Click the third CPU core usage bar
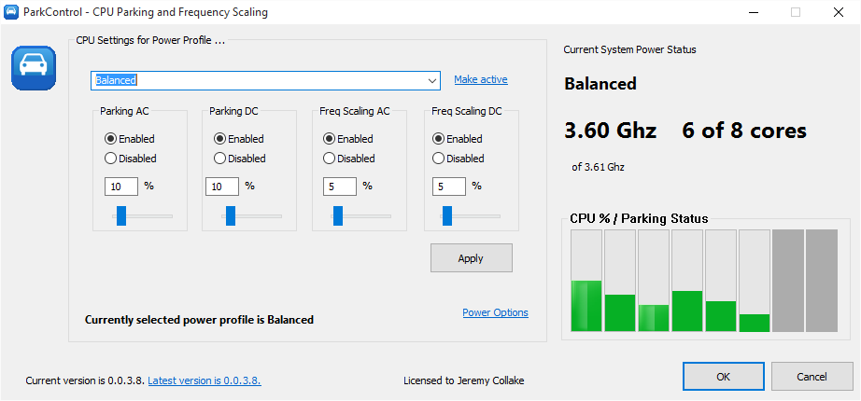Viewport: 861px width, 401px height. pyautogui.click(x=654, y=281)
